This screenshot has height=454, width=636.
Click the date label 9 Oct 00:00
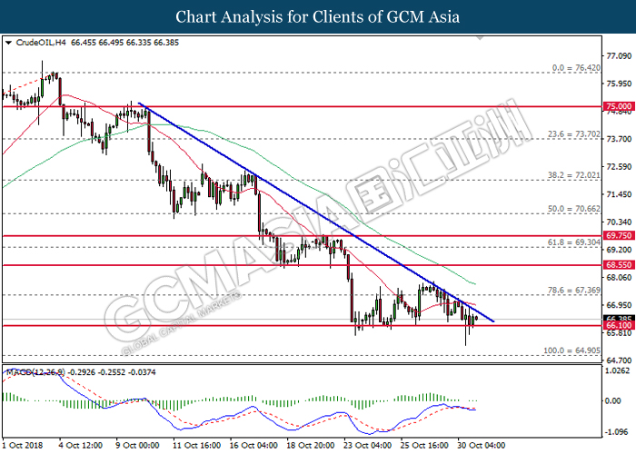coord(137,445)
